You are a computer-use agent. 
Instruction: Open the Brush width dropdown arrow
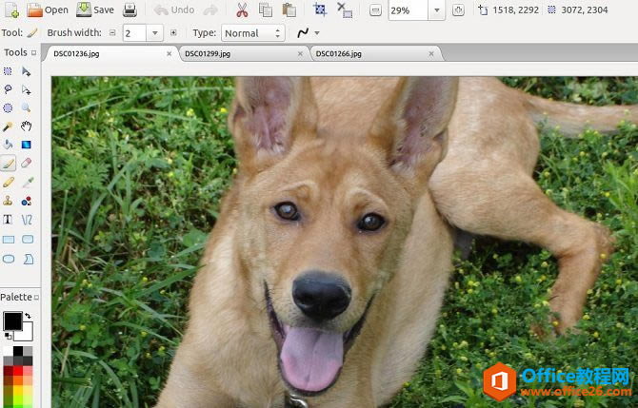click(x=154, y=33)
